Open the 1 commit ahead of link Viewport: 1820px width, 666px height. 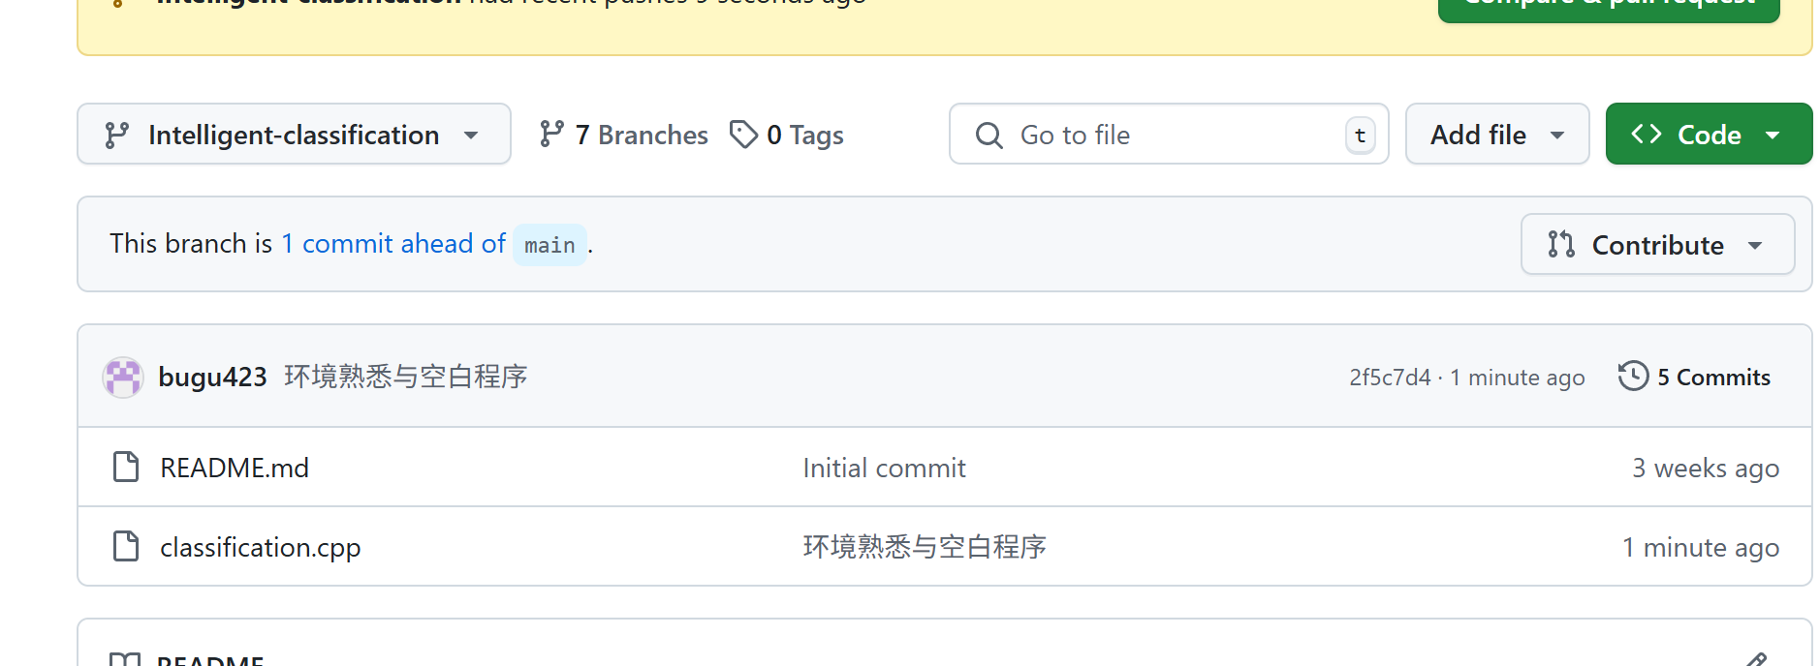point(393,244)
